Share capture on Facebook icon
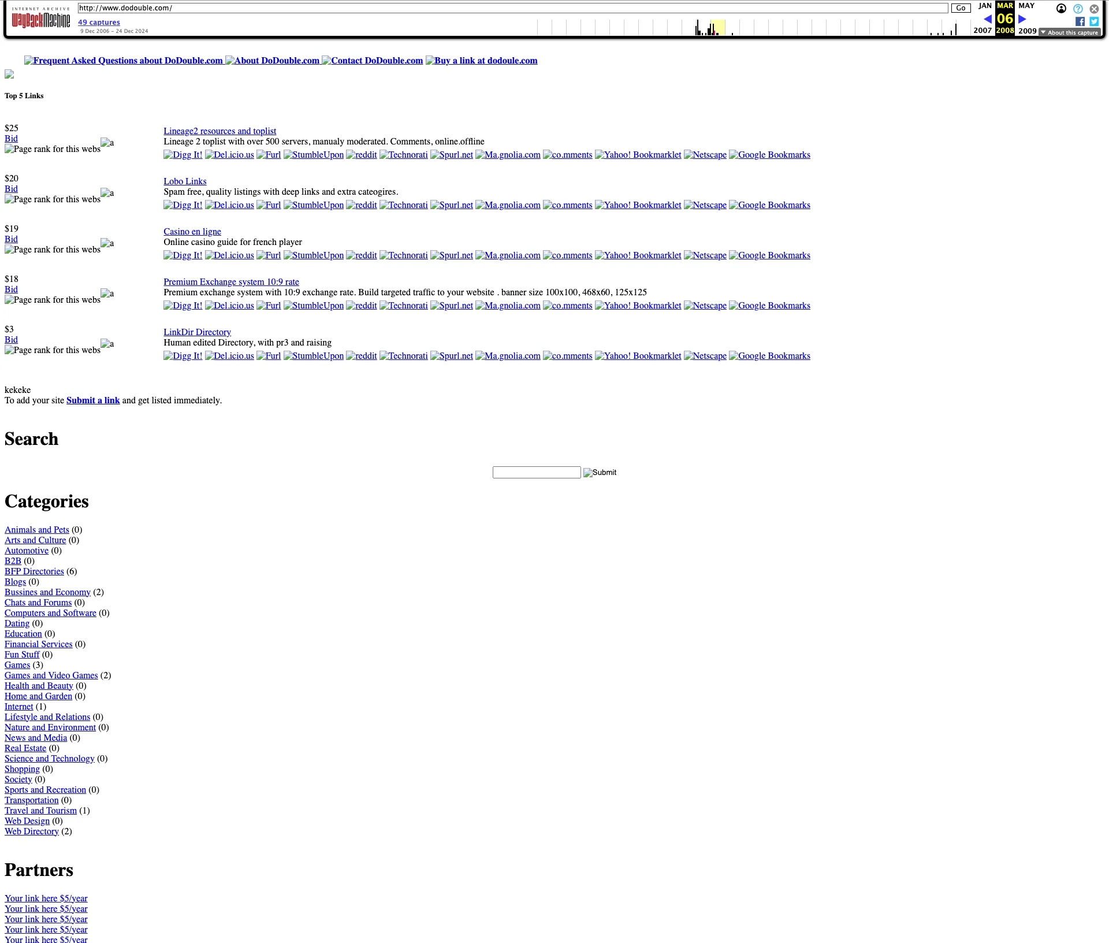 click(x=1080, y=21)
